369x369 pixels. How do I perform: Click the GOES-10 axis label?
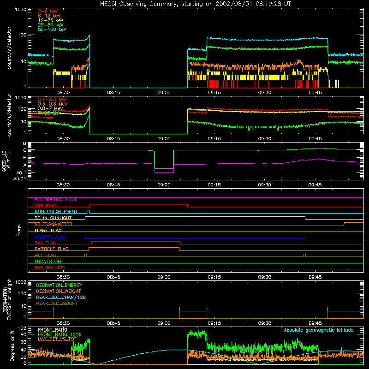6,161
